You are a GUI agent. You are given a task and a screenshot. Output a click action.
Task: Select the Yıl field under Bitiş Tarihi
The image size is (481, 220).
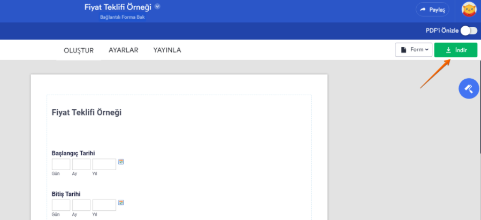(x=104, y=205)
